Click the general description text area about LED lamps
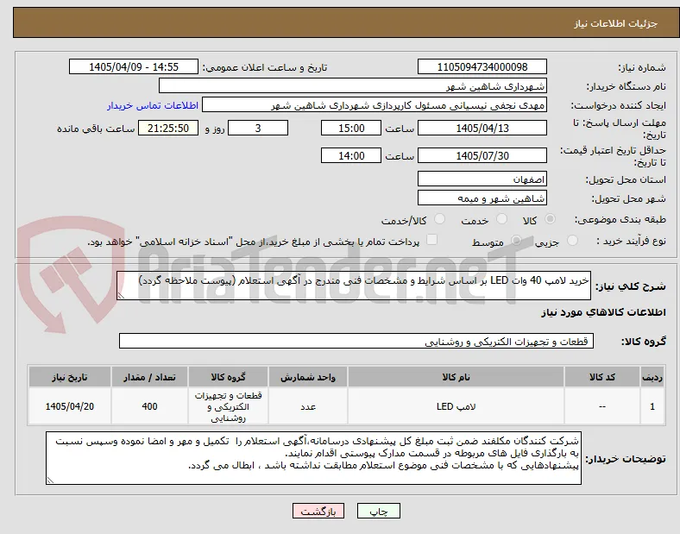The image size is (680, 534). pos(354,286)
